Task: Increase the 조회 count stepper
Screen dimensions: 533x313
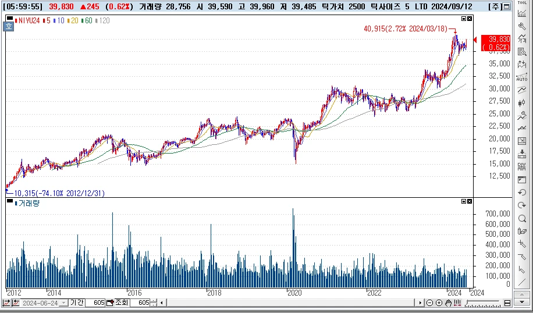Action: [154, 301]
